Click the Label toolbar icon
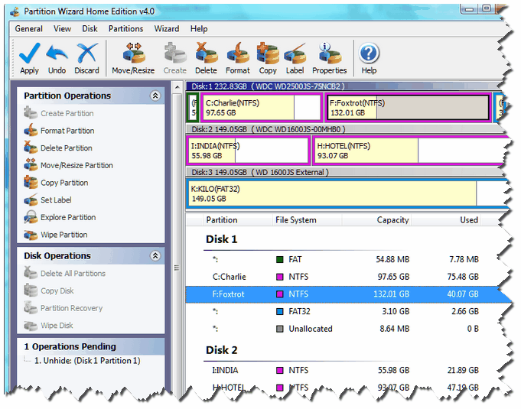This screenshot has width=521, height=409. (x=295, y=53)
